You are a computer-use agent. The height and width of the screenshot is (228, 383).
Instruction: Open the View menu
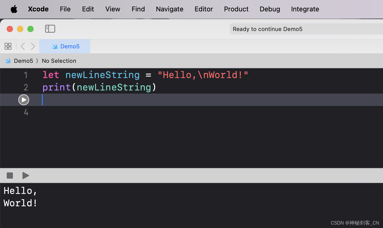point(113,9)
